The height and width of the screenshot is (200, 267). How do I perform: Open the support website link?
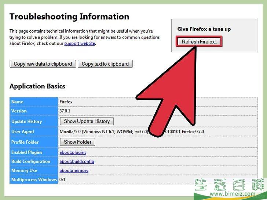click(80, 43)
